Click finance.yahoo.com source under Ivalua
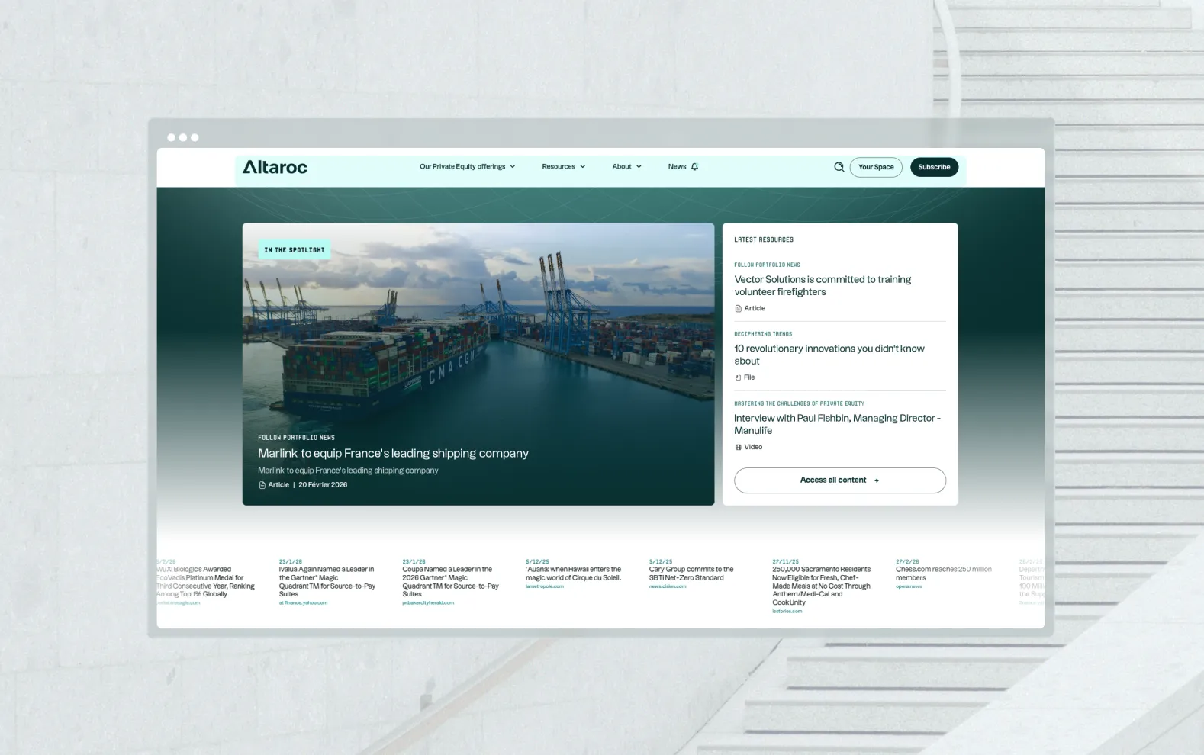This screenshot has height=755, width=1204. (x=303, y=603)
